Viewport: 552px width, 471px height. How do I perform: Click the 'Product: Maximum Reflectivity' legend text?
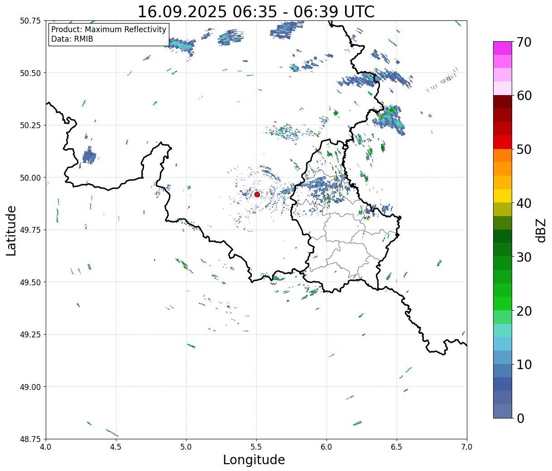pyautogui.click(x=109, y=29)
